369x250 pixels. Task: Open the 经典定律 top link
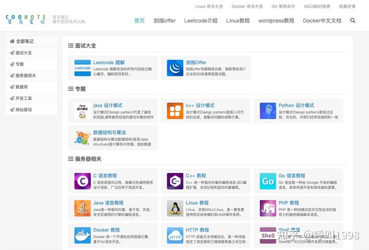[x=347, y=6]
